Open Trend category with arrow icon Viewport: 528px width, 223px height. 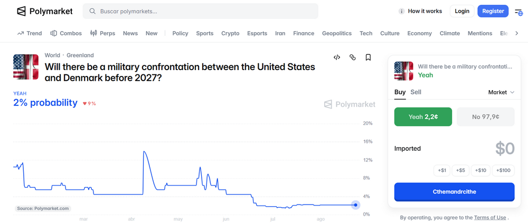point(29,33)
